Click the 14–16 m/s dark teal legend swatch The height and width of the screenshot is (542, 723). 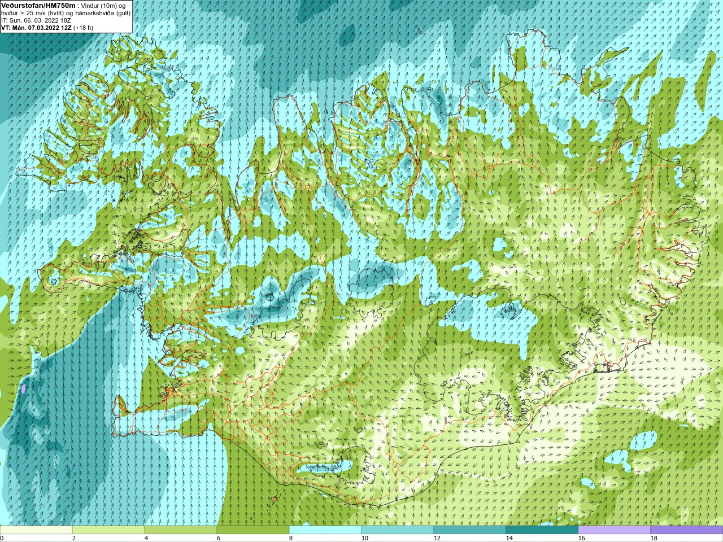[x=542, y=530]
